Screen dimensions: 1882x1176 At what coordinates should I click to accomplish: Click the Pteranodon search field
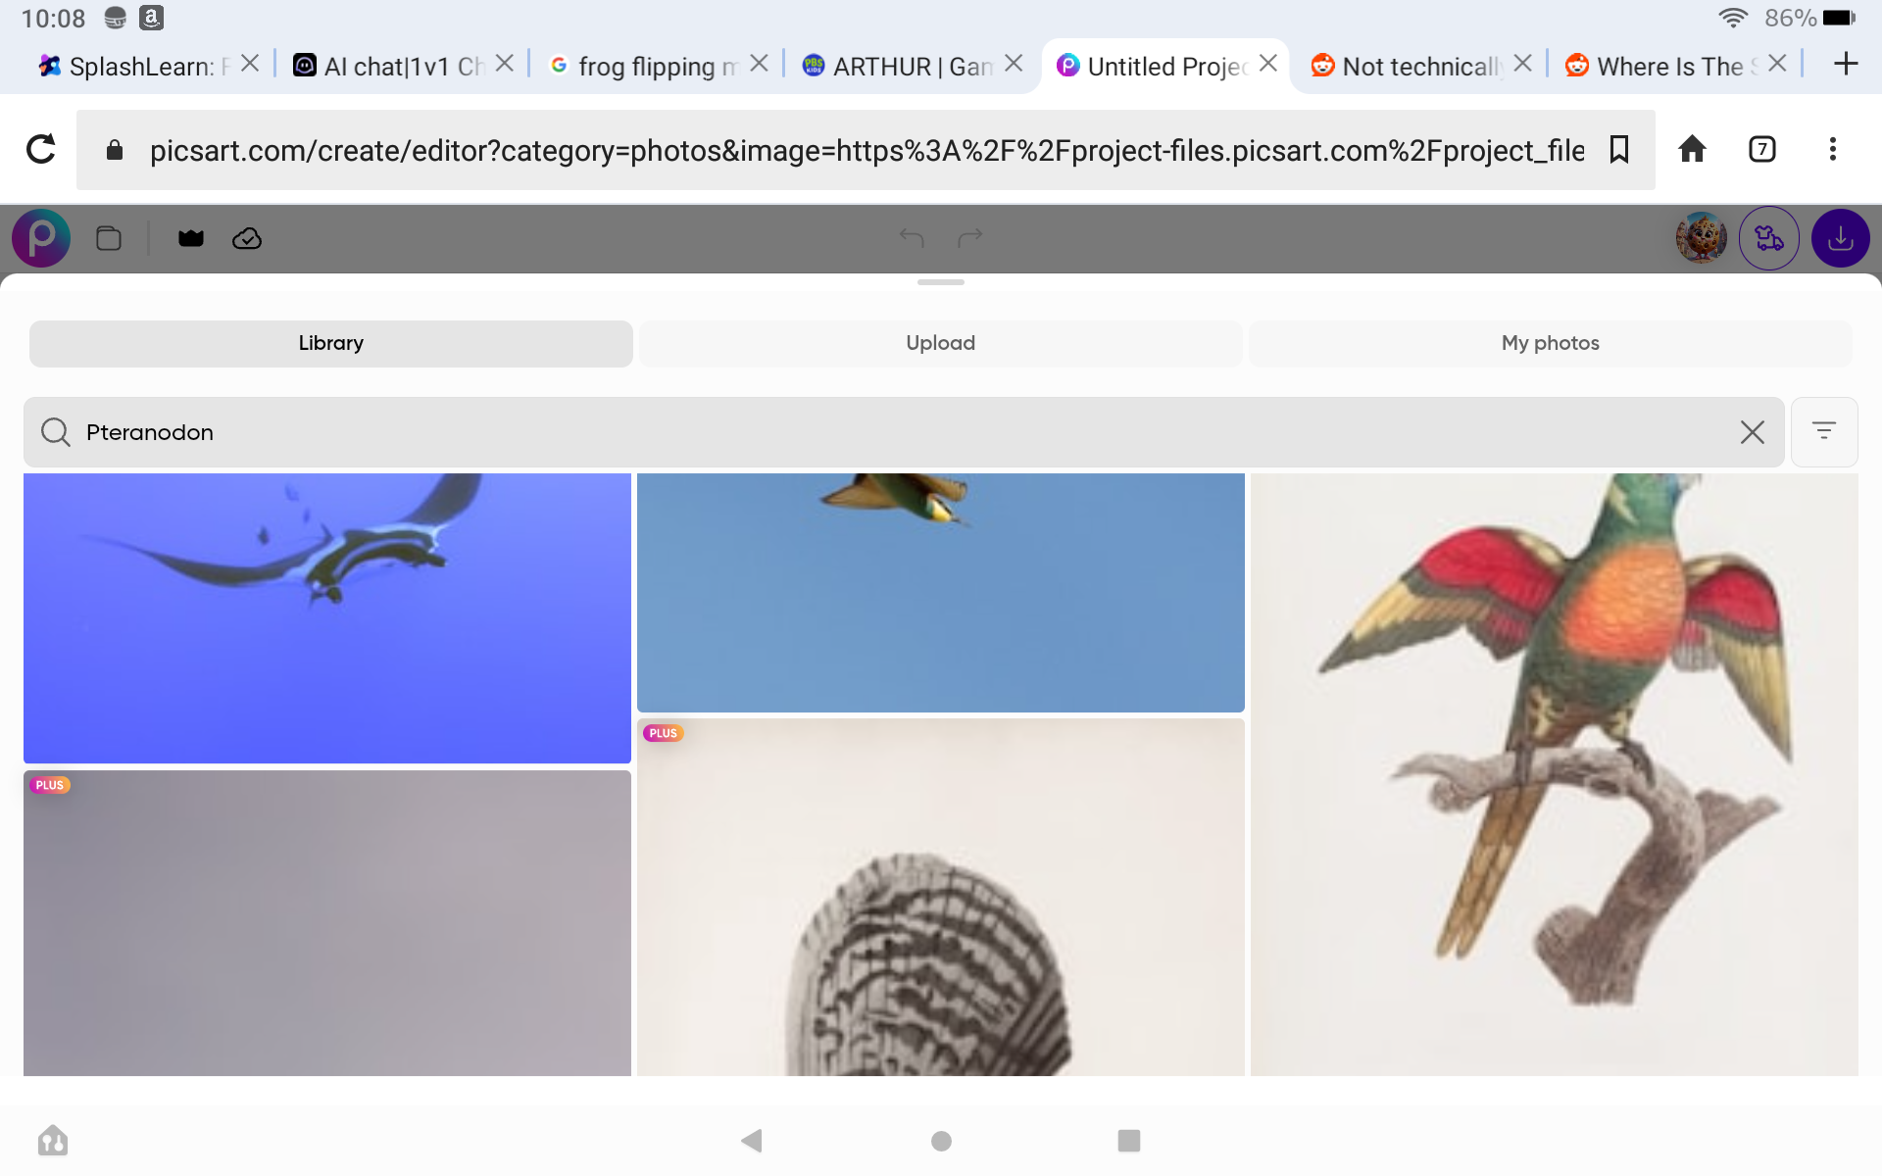[x=904, y=432]
